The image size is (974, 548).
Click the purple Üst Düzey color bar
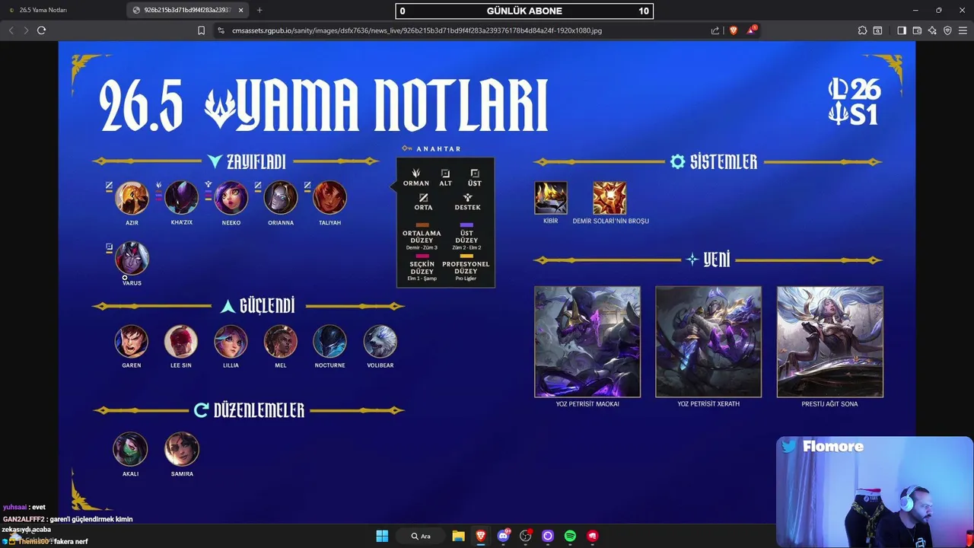tap(466, 225)
